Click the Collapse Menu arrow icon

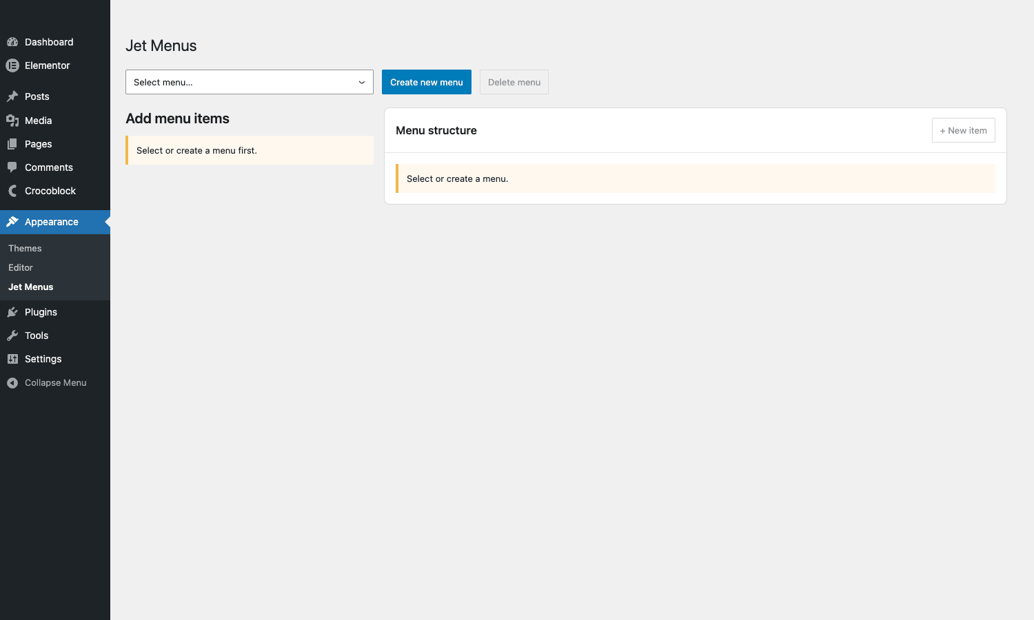click(12, 383)
